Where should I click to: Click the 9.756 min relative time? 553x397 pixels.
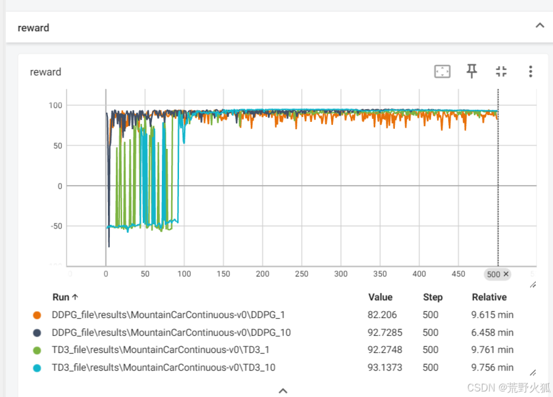(x=492, y=368)
